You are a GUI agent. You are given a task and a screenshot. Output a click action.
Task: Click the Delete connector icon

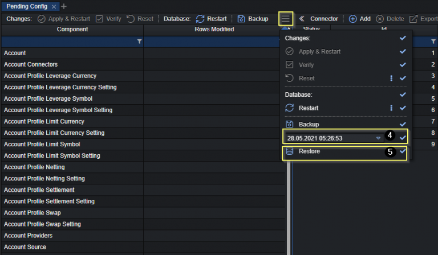[x=380, y=19]
